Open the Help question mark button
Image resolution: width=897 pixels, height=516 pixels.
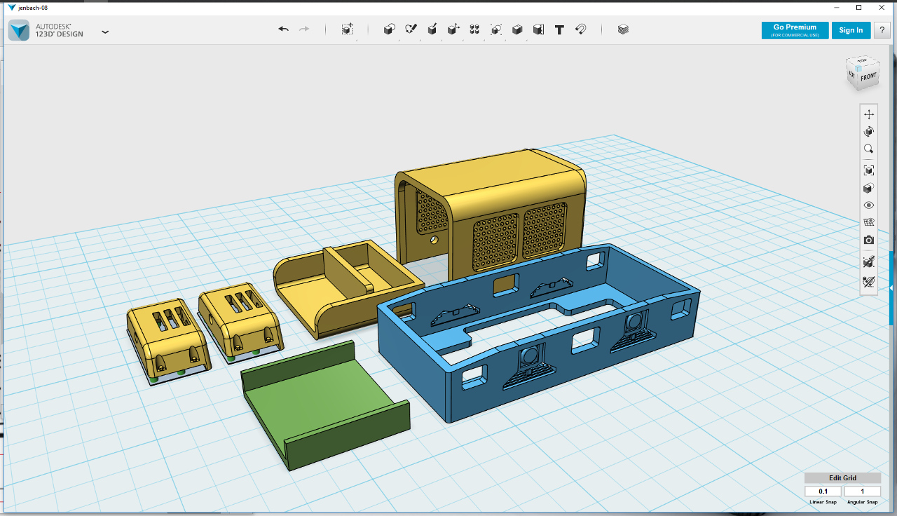pos(882,30)
